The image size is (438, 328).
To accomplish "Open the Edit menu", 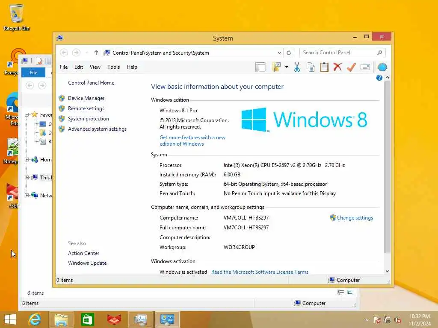I will tap(79, 67).
